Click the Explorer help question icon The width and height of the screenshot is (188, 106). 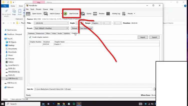(x=185, y=6)
